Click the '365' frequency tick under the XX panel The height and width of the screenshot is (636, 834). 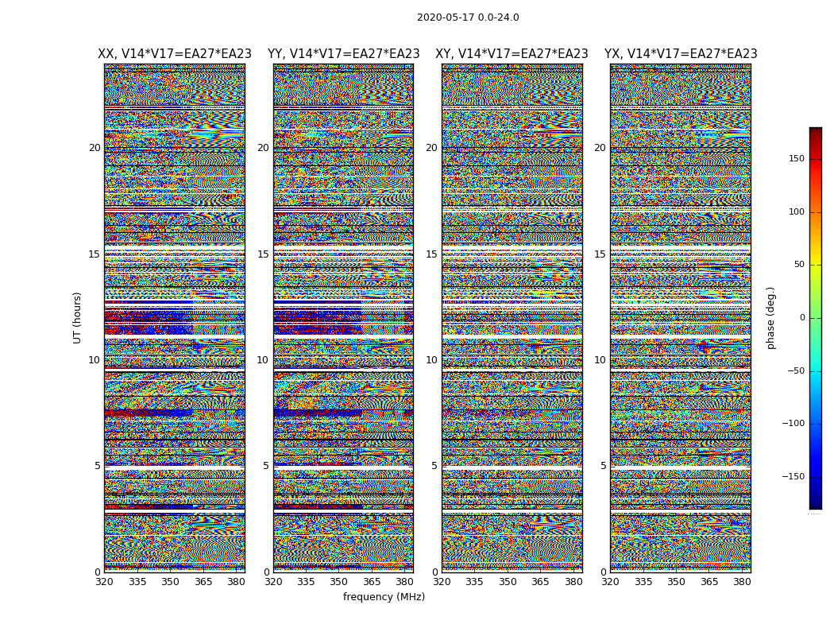pos(203,582)
